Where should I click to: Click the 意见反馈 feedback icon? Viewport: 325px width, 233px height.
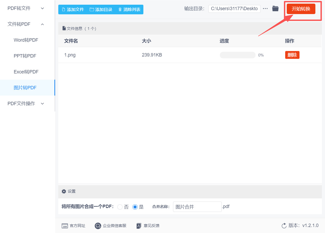139,226
